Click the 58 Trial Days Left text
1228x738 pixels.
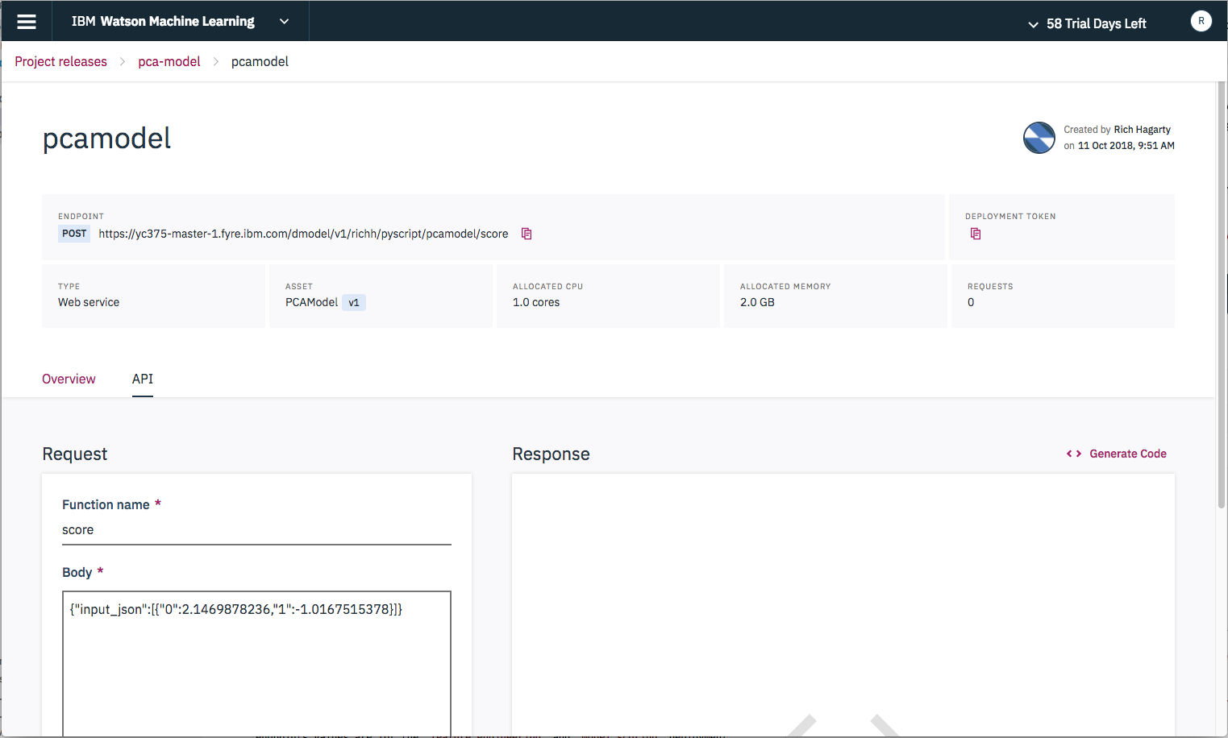[x=1096, y=24]
